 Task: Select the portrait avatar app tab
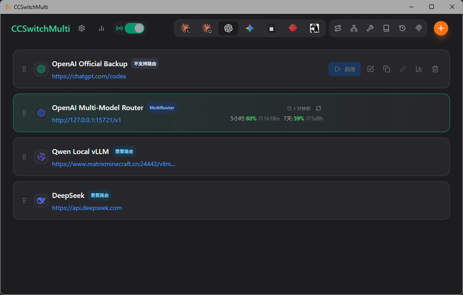(x=314, y=28)
